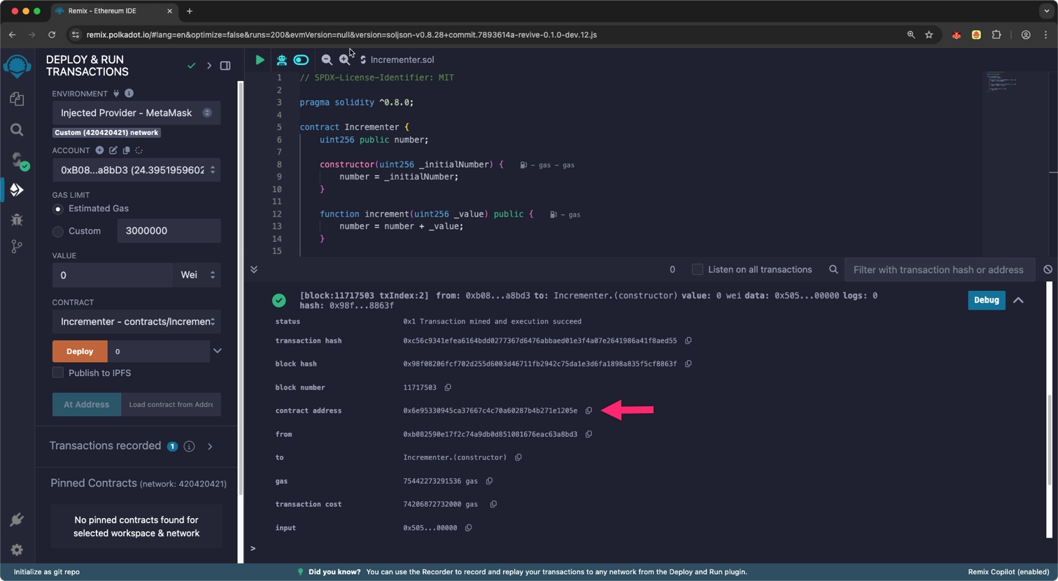Open the Solidity compiler sidebar icon

tap(18, 160)
